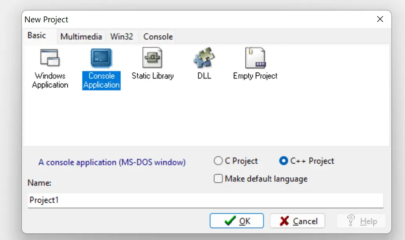Choose the Console Application template icon
This screenshot has height=240, width=405.
click(x=101, y=58)
